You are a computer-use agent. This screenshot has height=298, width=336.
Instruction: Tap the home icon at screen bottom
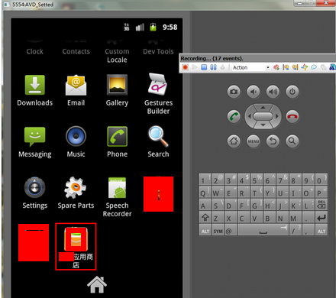coord(97,284)
